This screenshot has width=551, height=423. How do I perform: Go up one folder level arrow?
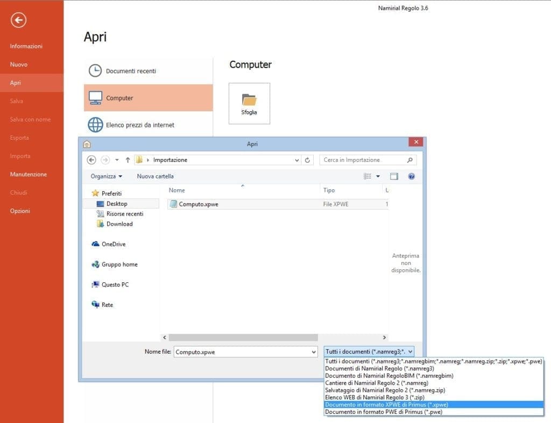pos(128,160)
